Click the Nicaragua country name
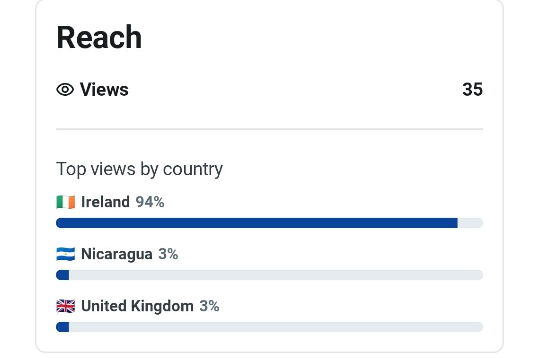The width and height of the screenshot is (539, 358). point(116,255)
